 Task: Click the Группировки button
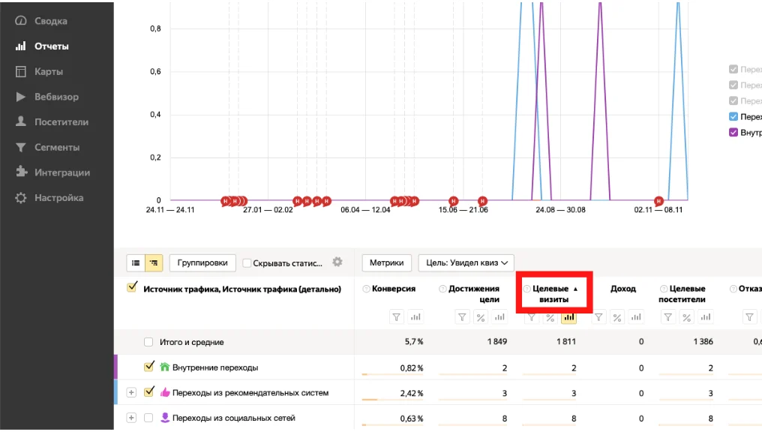pos(202,263)
